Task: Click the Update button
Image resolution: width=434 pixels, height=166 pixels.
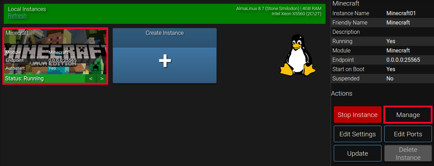Action: click(x=357, y=154)
